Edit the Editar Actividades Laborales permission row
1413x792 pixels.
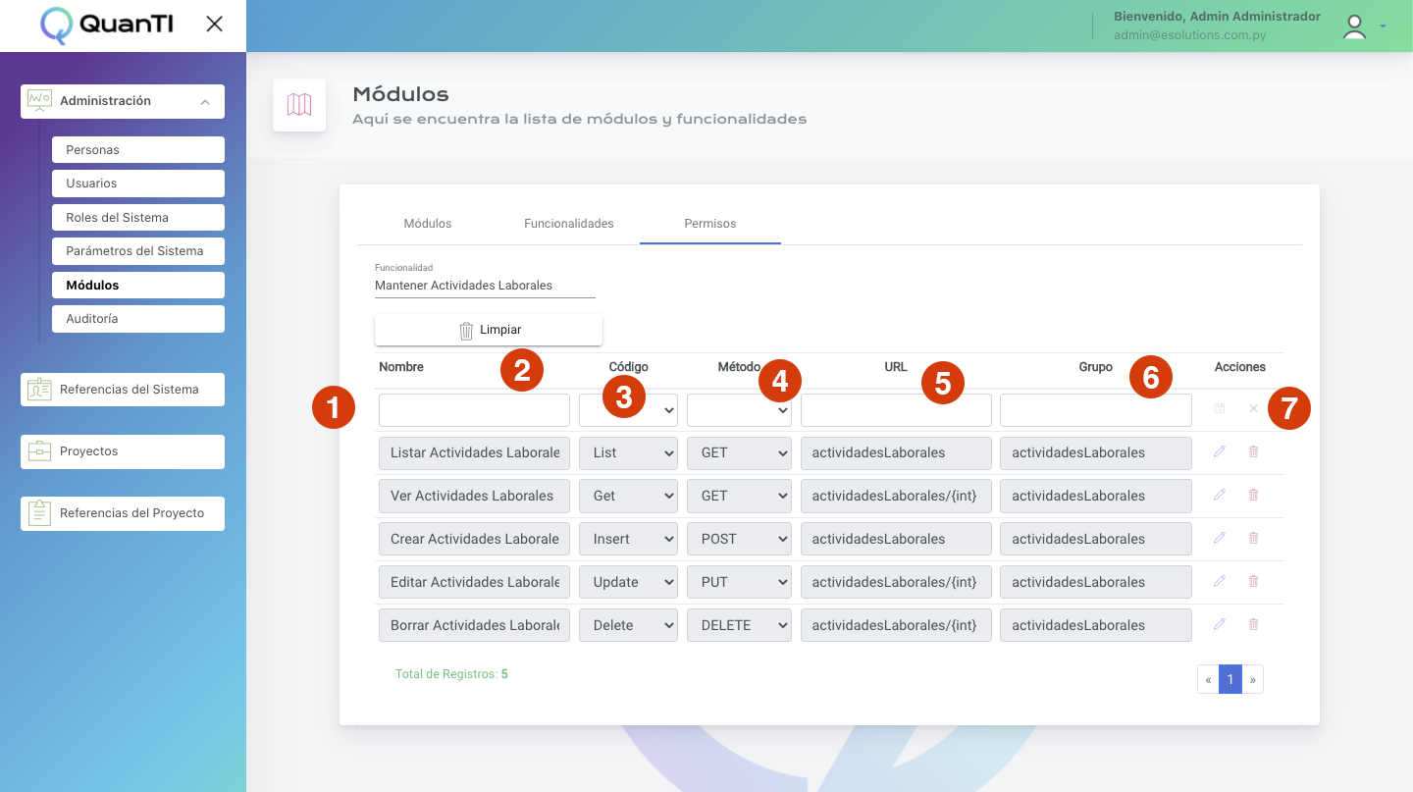(x=1220, y=581)
